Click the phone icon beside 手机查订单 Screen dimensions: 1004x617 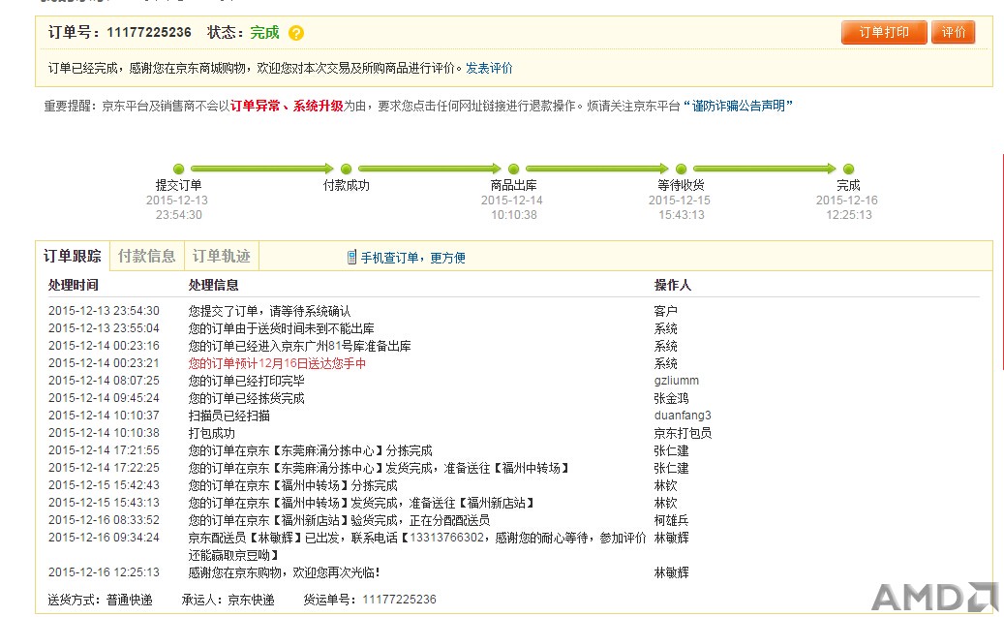pyautogui.click(x=351, y=258)
